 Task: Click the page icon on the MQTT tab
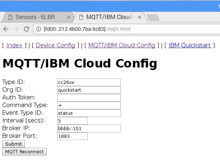(x=81, y=17)
